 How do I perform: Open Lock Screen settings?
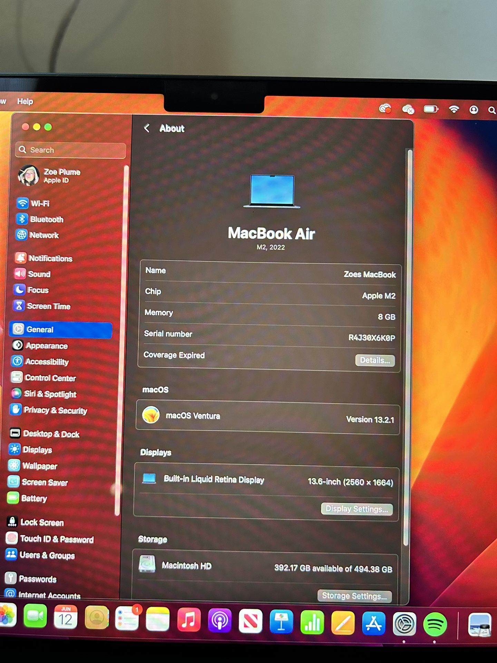click(35, 522)
